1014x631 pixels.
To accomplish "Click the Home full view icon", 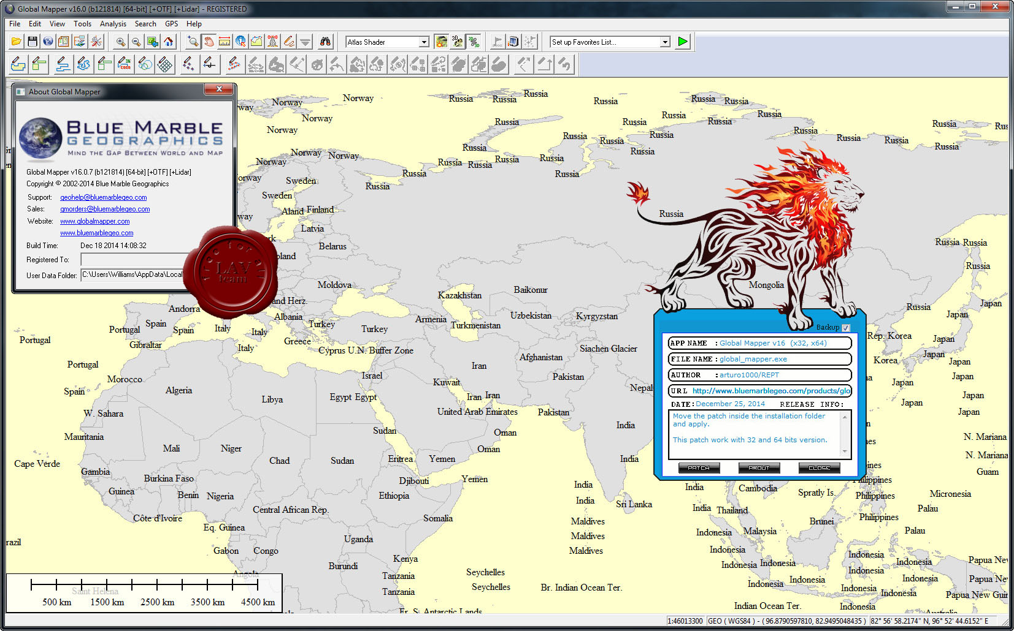I will pos(169,42).
